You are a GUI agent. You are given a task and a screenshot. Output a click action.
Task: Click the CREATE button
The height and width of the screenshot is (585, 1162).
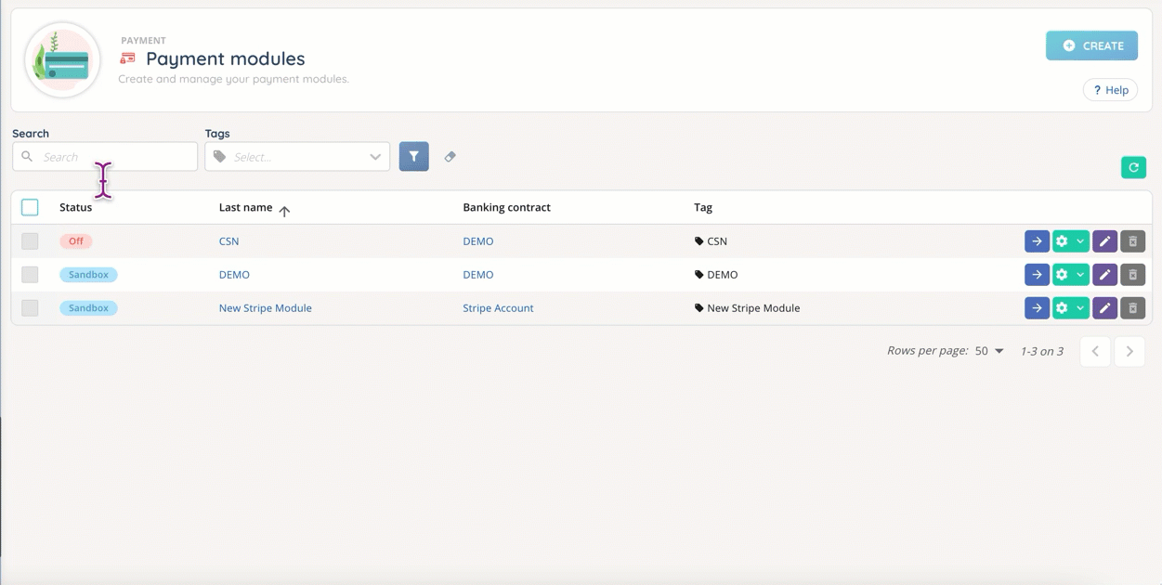click(1091, 45)
